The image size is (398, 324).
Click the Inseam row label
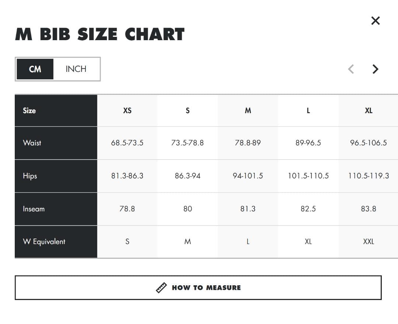coord(34,209)
